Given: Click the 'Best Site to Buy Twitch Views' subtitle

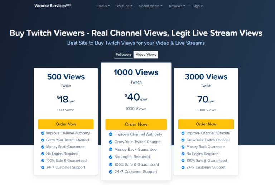Looking at the screenshot, I should (x=136, y=43).
